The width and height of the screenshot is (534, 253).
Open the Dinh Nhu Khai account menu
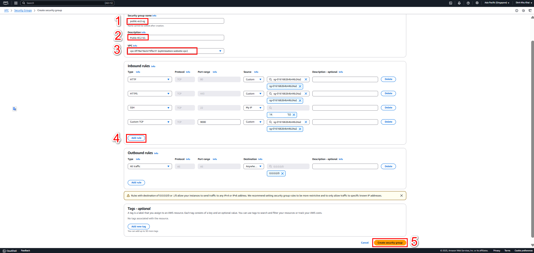pos(524,3)
